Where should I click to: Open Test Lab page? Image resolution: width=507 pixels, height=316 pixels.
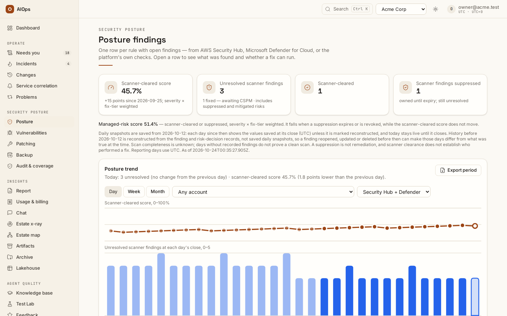[39, 304]
